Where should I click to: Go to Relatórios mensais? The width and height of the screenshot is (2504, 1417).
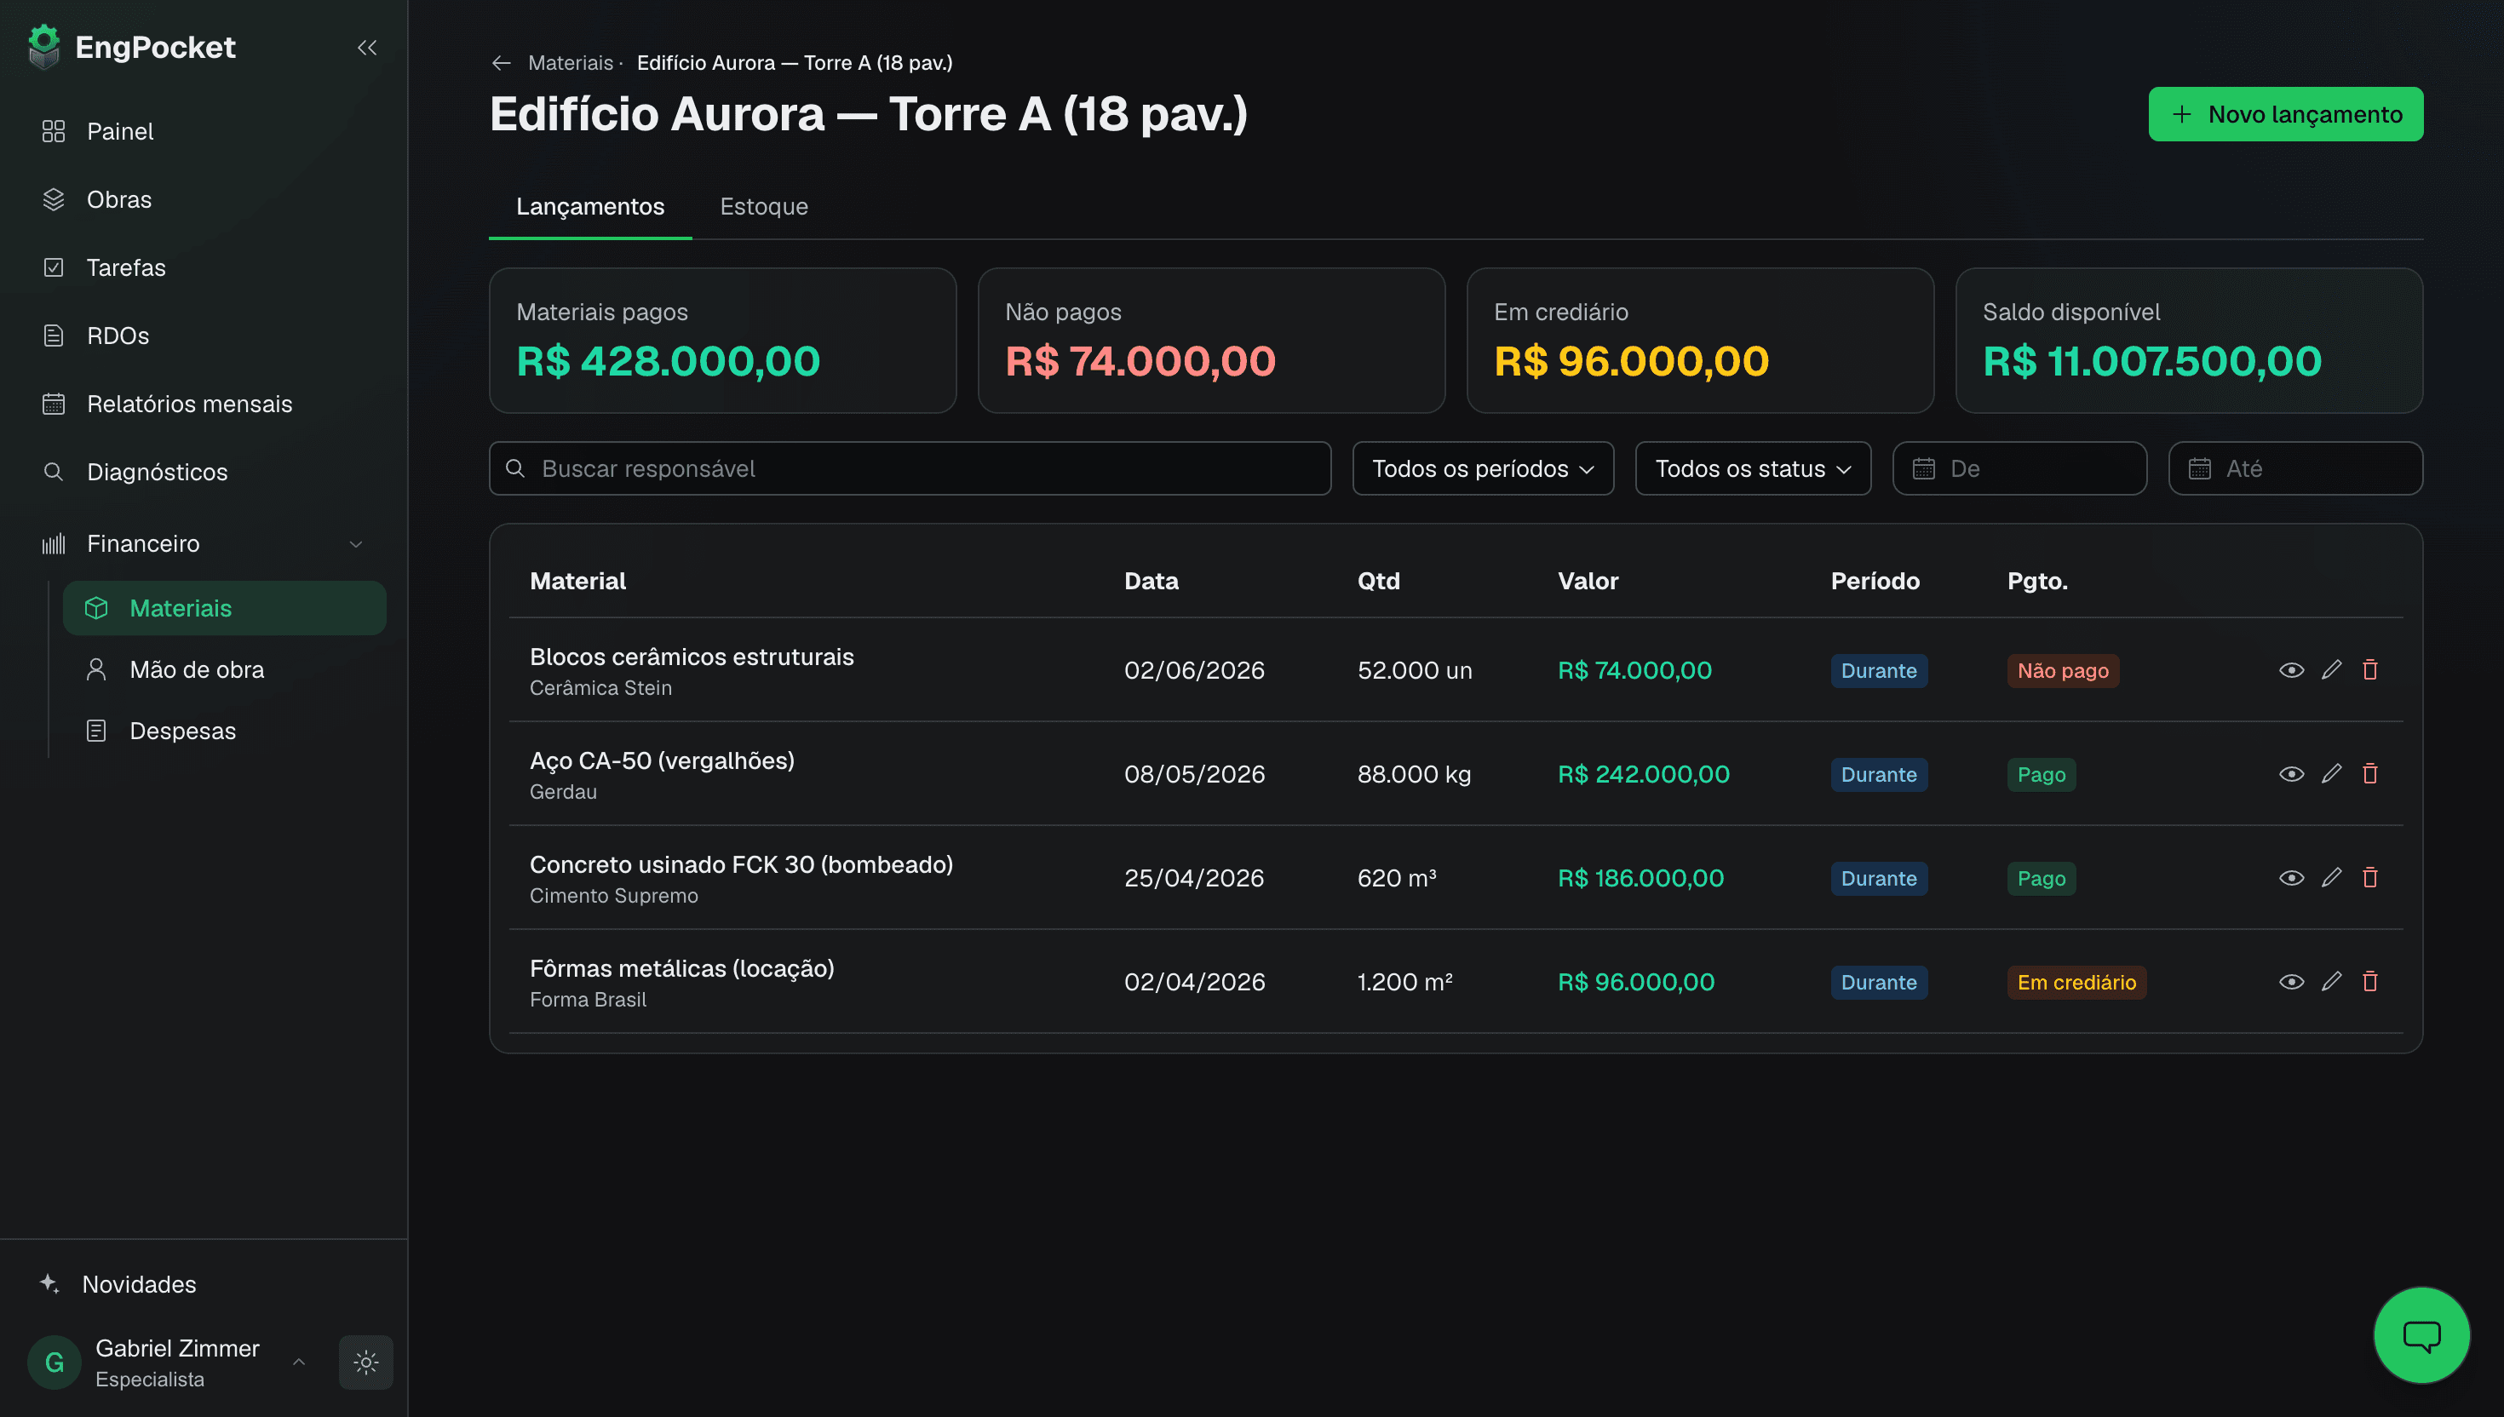coord(204,404)
